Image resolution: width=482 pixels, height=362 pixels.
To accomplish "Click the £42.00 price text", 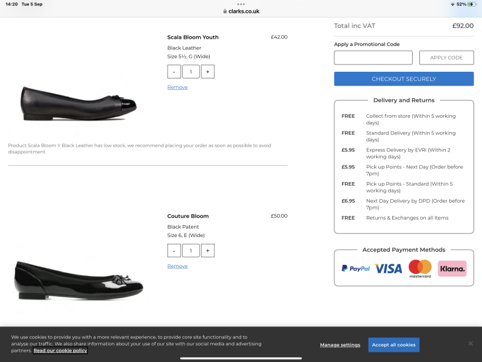I will pyautogui.click(x=279, y=37).
